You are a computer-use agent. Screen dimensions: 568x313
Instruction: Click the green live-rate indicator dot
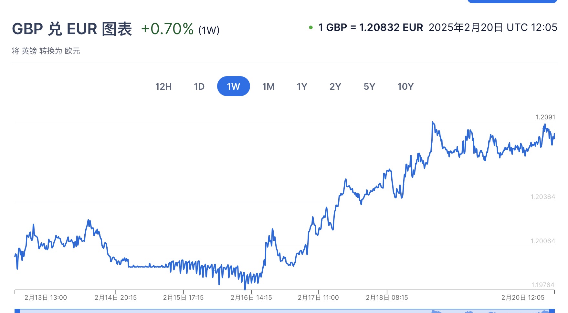[x=311, y=28]
